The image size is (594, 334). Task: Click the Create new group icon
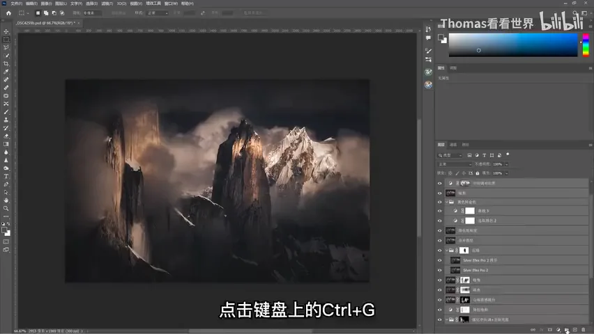pyautogui.click(x=567, y=330)
